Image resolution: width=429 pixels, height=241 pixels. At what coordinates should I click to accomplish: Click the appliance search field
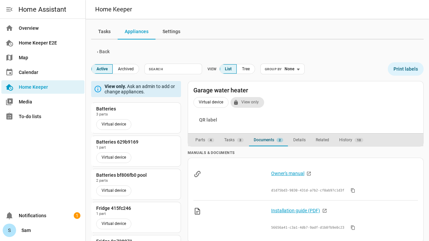click(x=173, y=69)
